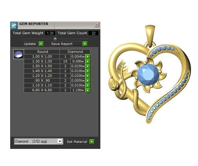Click green arrow for 1.00 X 1.00 row
The height and width of the screenshot is (166, 198).
(88, 56)
